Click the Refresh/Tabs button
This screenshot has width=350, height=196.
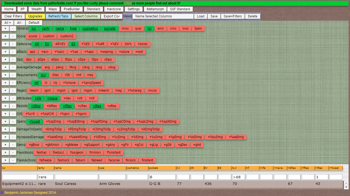(x=59, y=16)
